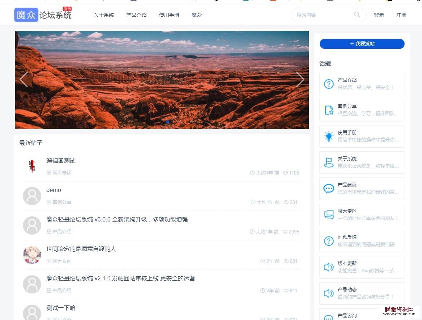
Task: Open the 魔众轻量论坛系统 v2.1.0 post
Action: point(120,278)
